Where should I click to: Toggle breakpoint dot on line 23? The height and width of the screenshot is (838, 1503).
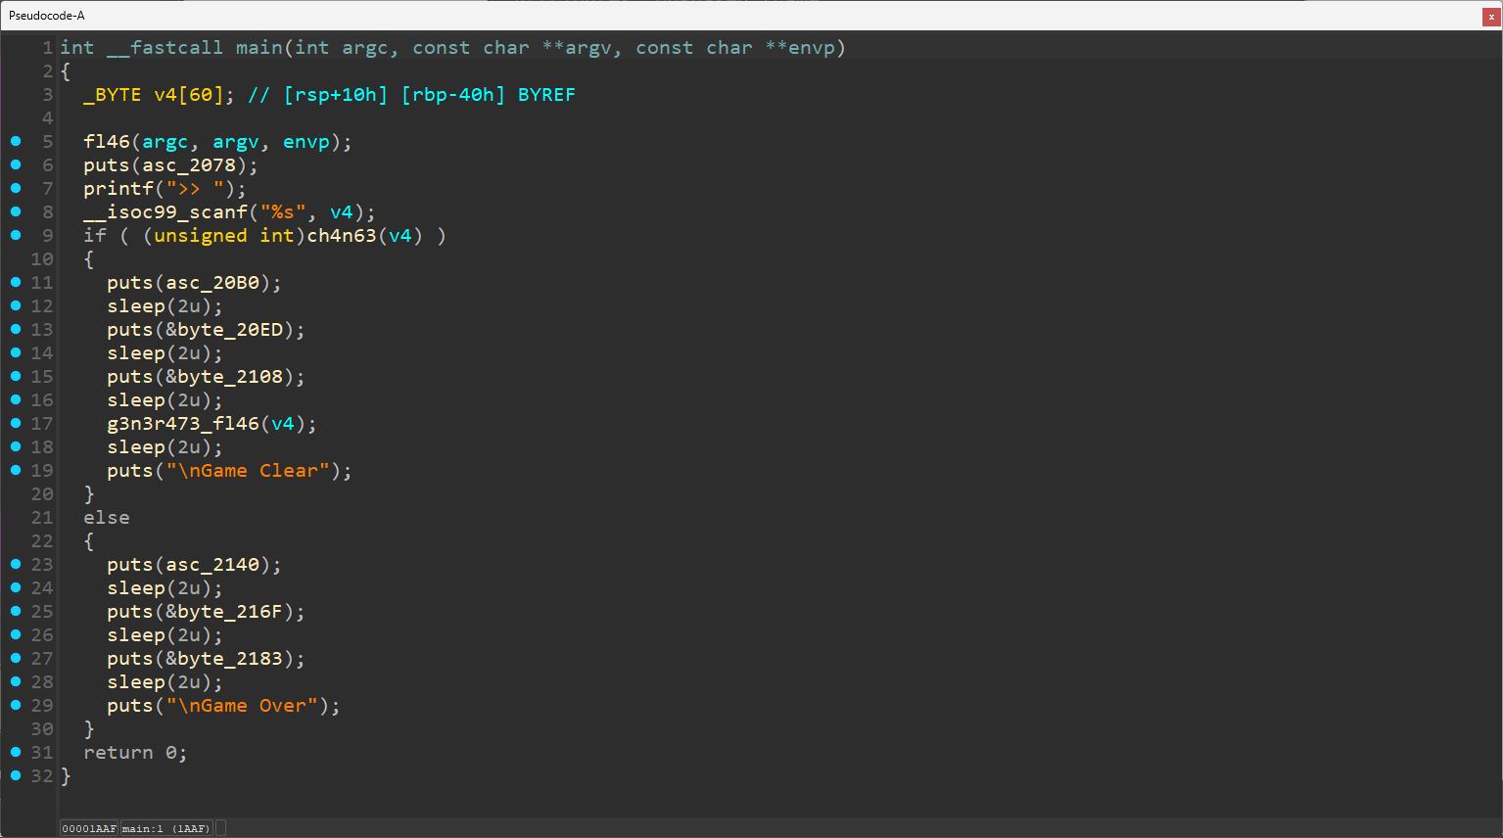tap(16, 564)
